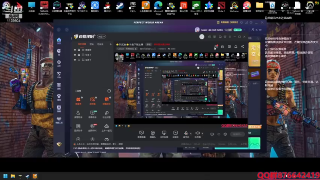Click the layout icon above the preview

click(229, 46)
